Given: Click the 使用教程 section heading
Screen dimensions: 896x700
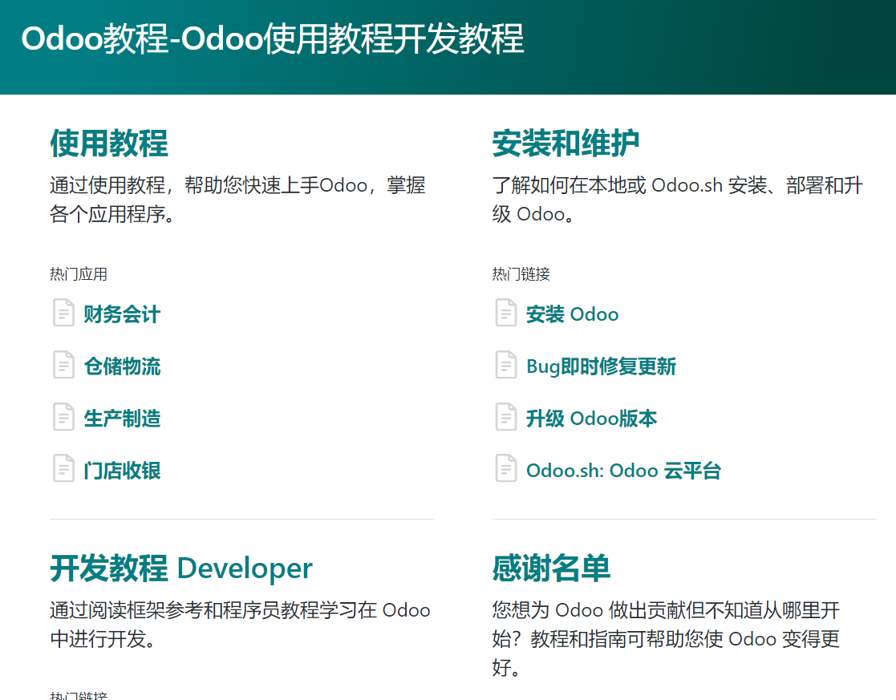Looking at the screenshot, I should pos(109,143).
